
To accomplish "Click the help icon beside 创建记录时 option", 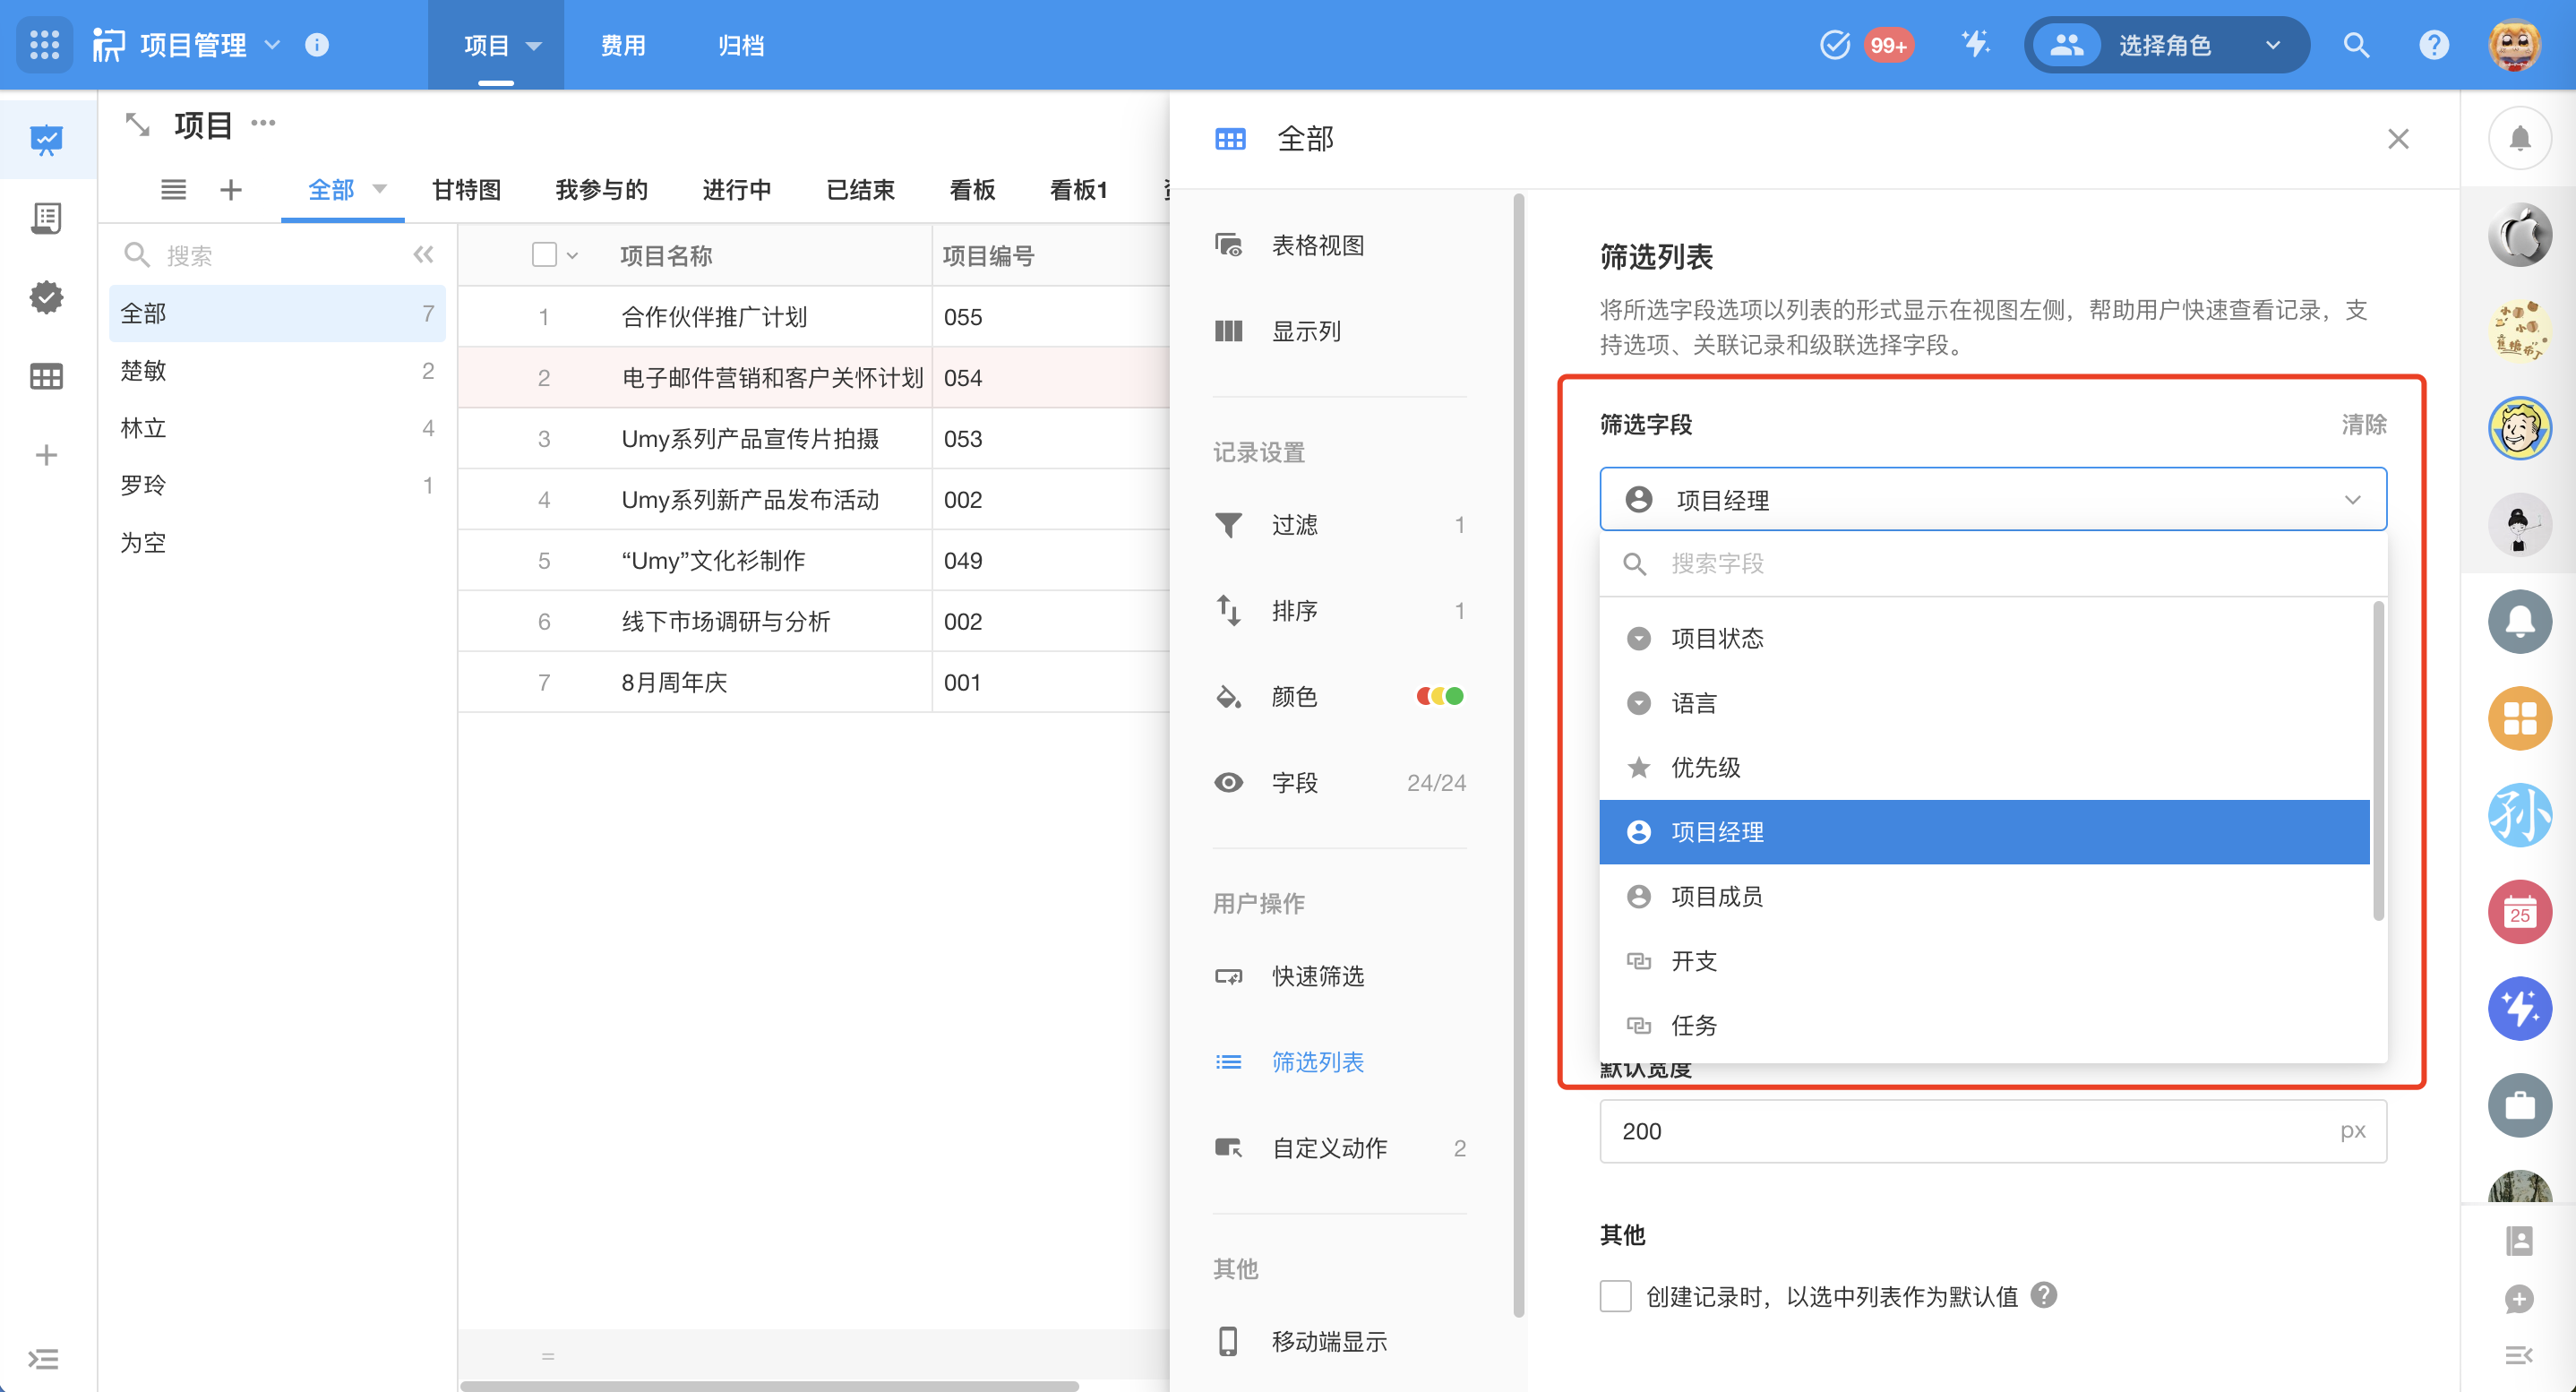I will click(x=2044, y=1296).
